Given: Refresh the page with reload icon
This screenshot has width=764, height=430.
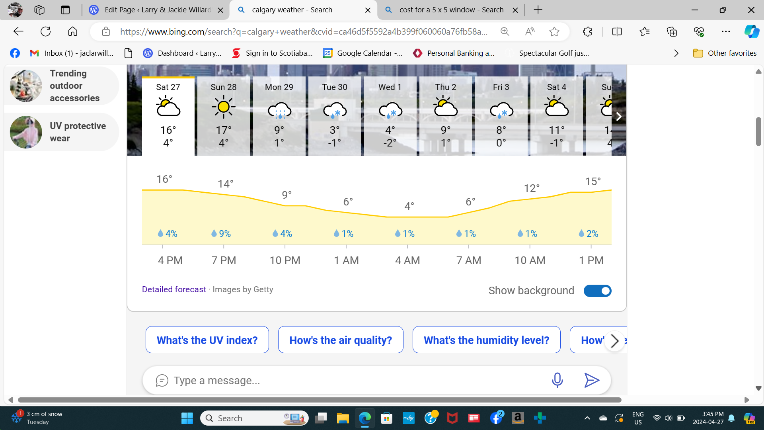Looking at the screenshot, I should [x=46, y=31].
